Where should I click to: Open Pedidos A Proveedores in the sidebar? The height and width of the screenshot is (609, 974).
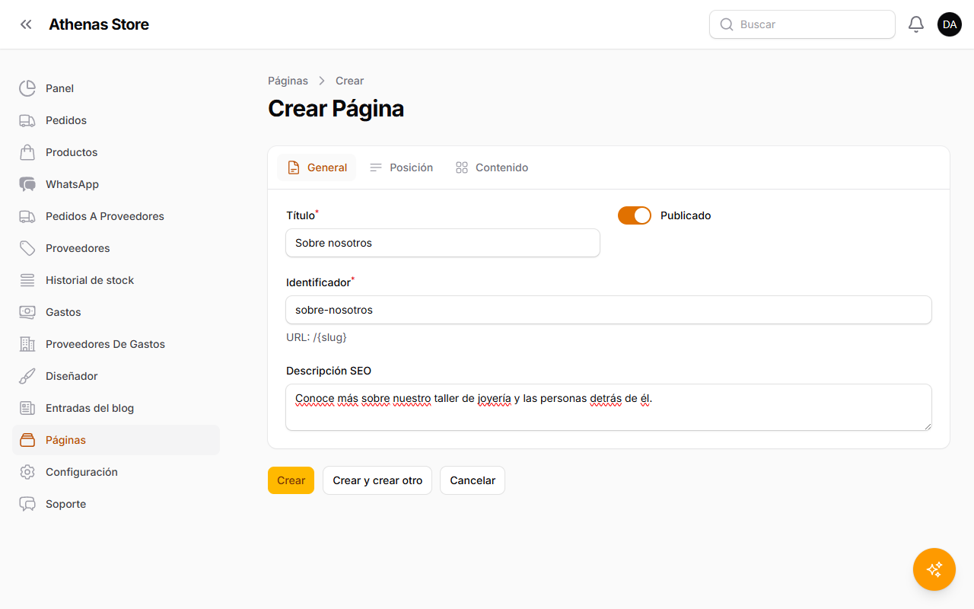[116, 216]
